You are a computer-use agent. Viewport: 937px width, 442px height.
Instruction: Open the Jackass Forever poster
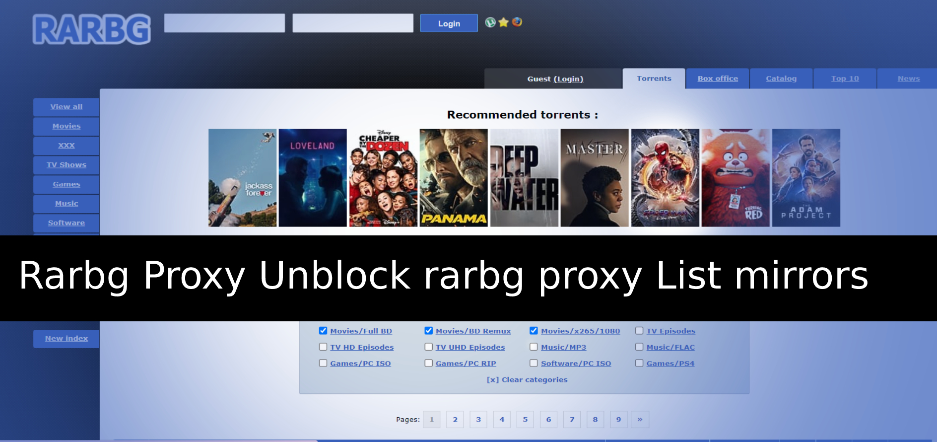(x=242, y=178)
